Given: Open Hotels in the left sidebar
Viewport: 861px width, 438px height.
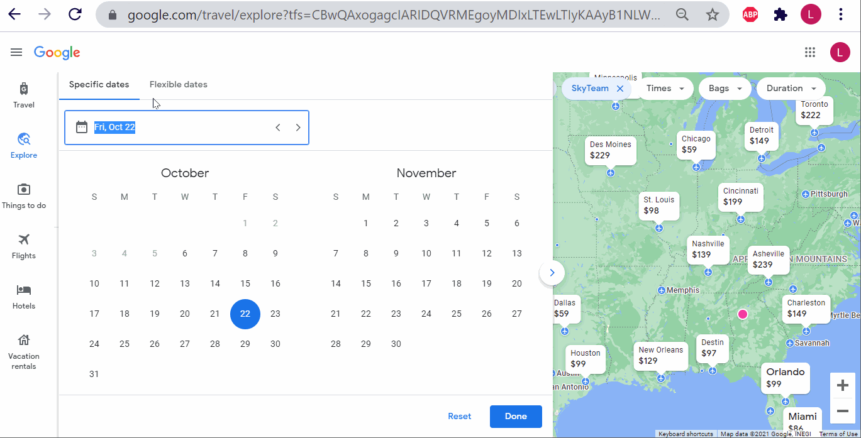Looking at the screenshot, I should tap(24, 296).
